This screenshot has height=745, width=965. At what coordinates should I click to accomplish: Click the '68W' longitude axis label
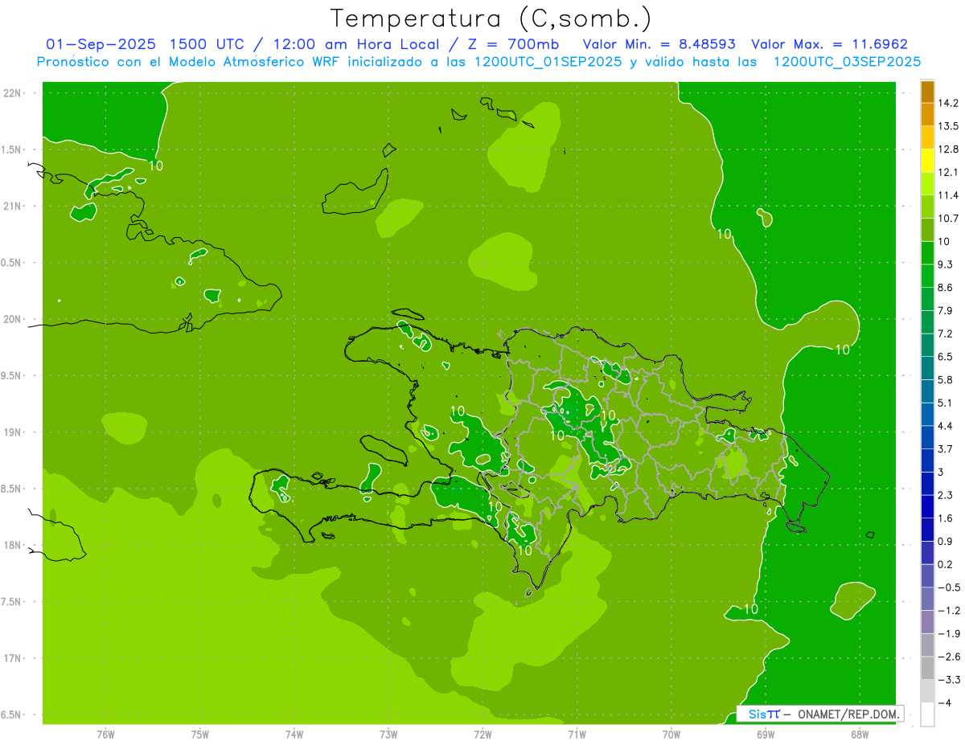[x=859, y=735]
